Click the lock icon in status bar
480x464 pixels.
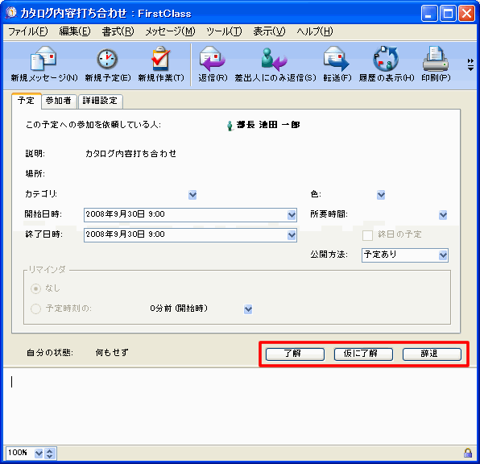(x=468, y=453)
